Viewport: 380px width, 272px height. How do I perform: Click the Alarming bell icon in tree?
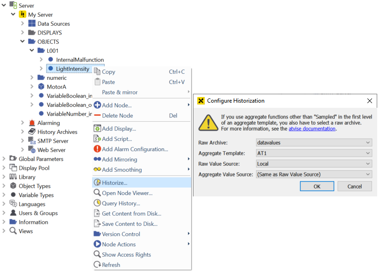[x=32, y=123]
